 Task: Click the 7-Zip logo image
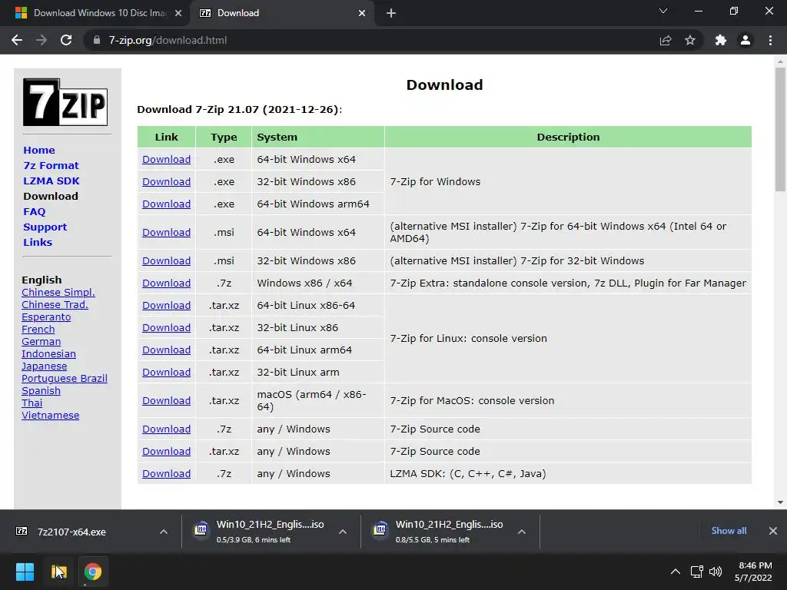click(x=65, y=102)
